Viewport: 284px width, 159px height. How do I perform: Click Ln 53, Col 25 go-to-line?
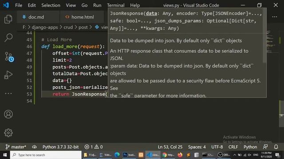point(170,147)
